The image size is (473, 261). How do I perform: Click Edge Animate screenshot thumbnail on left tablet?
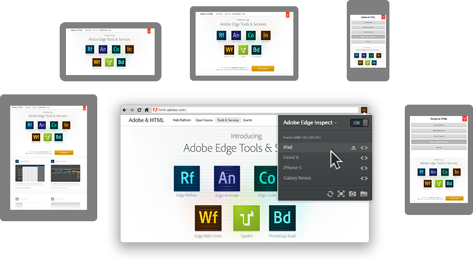click(x=65, y=173)
